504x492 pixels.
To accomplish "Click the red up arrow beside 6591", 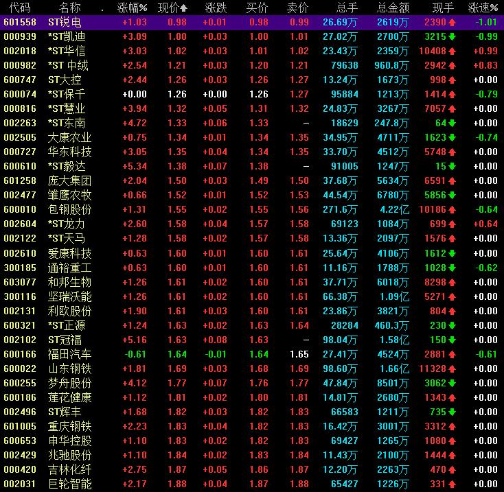I will [x=452, y=180].
